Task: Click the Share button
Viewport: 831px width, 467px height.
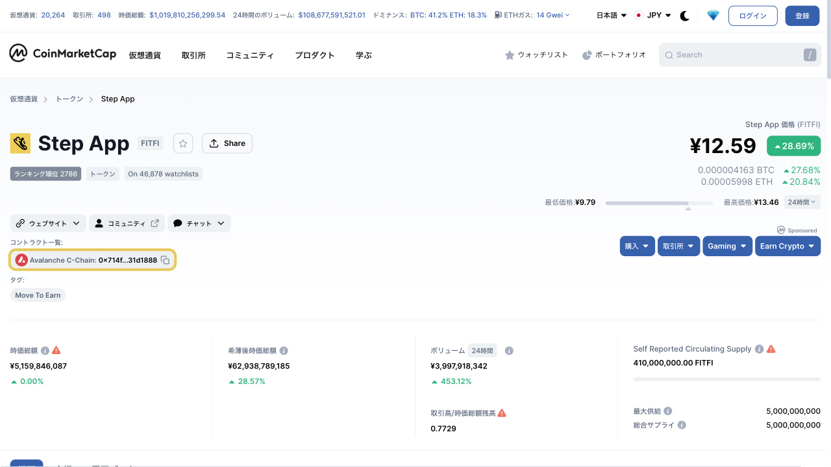Action: [x=227, y=143]
